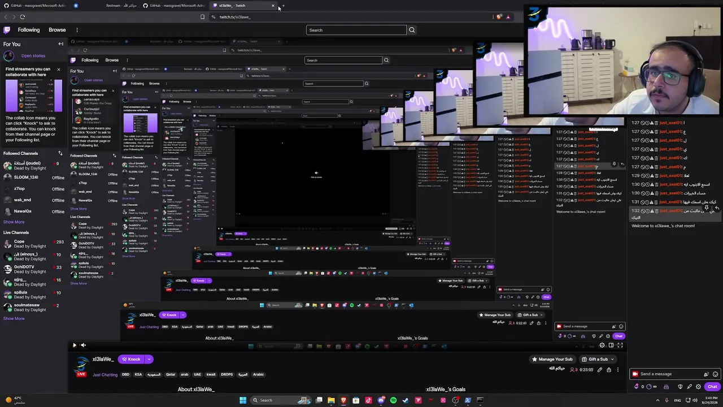Select z7lop in followed channels
723x407 pixels.
coord(34,189)
